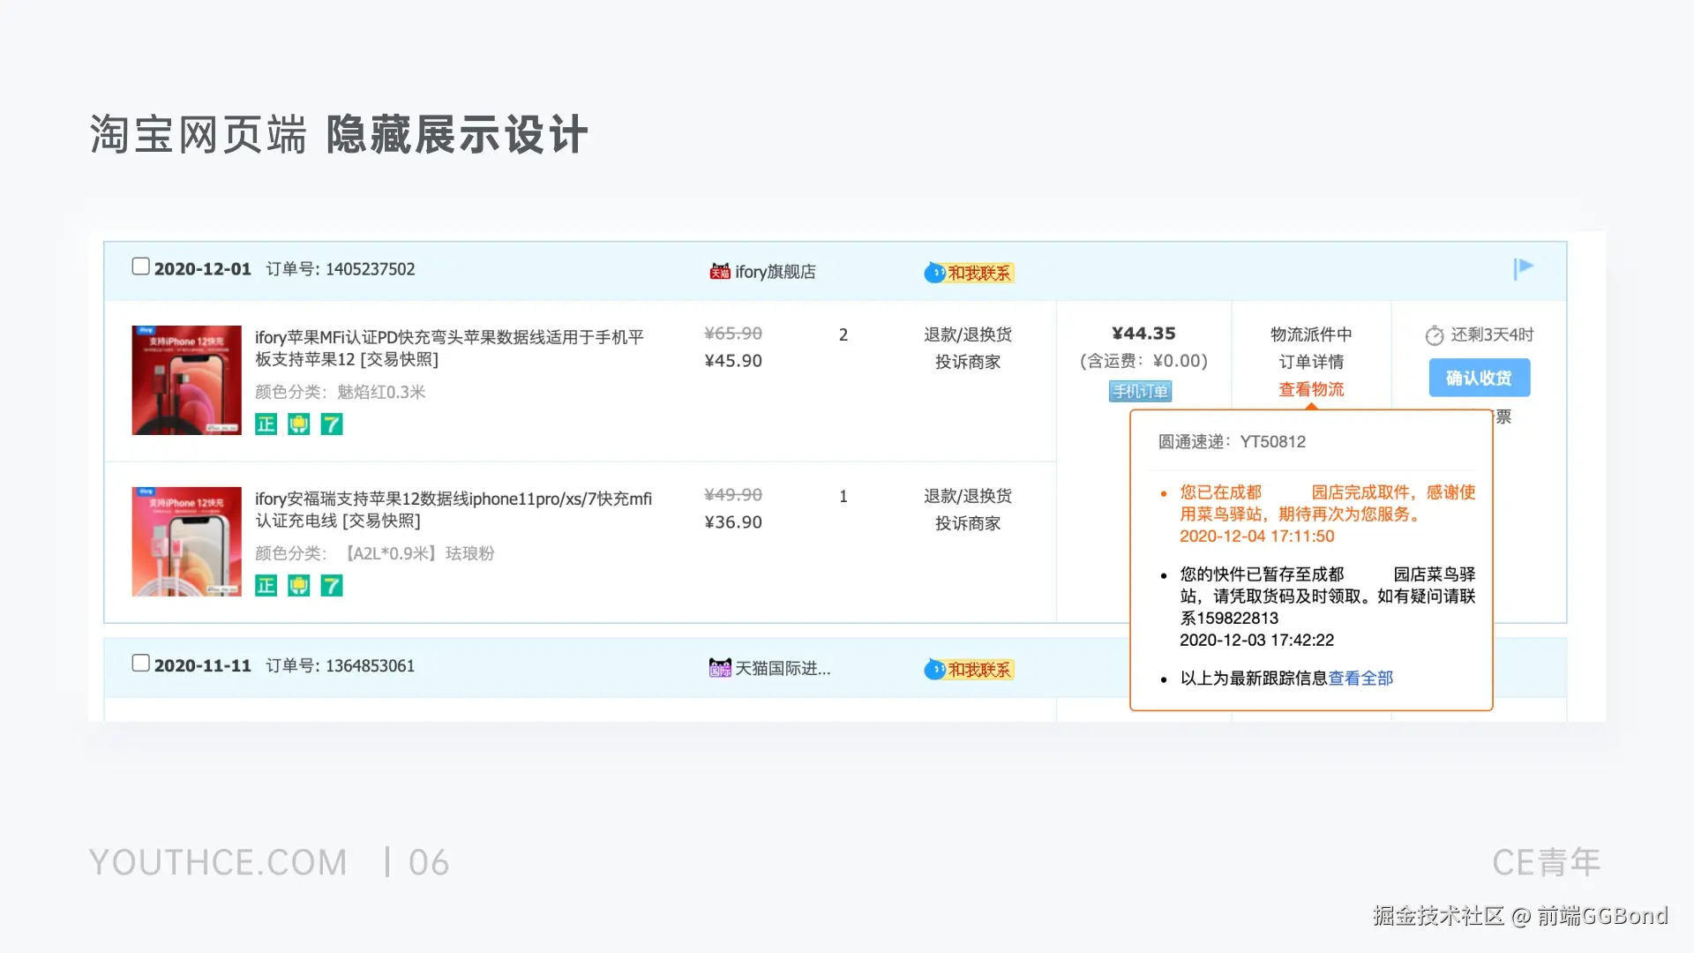Choose 投诉商家 for the first item

click(968, 362)
